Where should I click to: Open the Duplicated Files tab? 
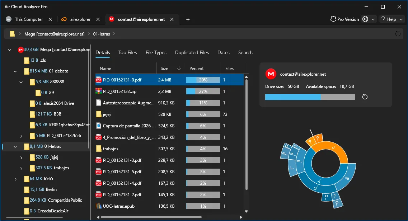click(192, 52)
